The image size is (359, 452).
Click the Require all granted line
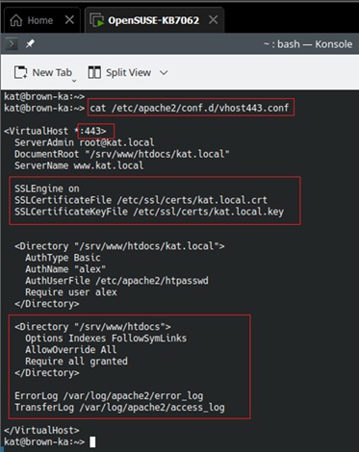[x=76, y=362]
